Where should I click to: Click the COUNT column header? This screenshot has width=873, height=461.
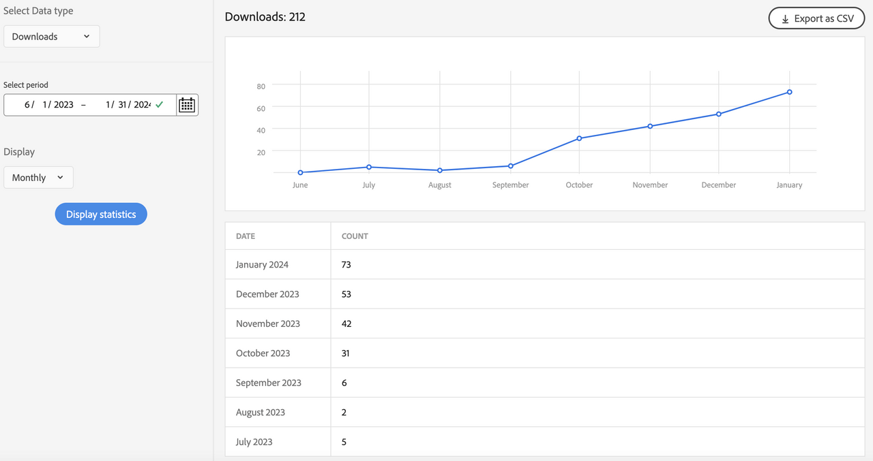(355, 236)
